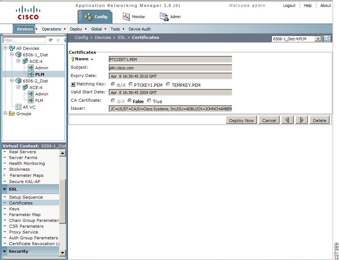Image resolution: width=339 pixels, height=260 pixels.
Task: Expand the Matching Key plus box
Action: [73, 85]
